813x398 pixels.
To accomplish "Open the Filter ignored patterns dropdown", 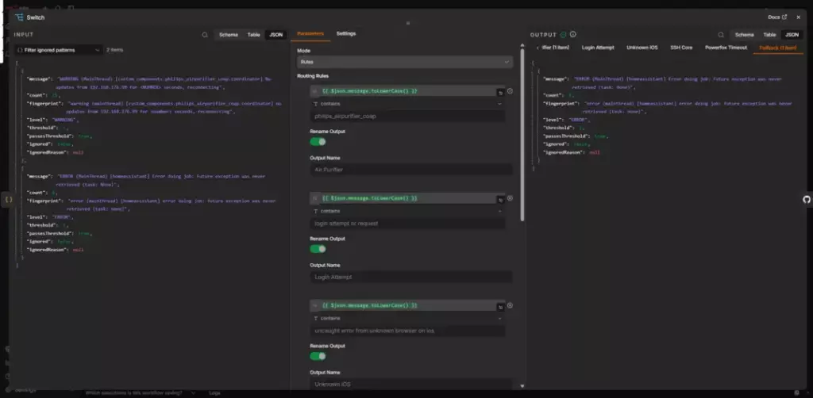I will [59, 50].
